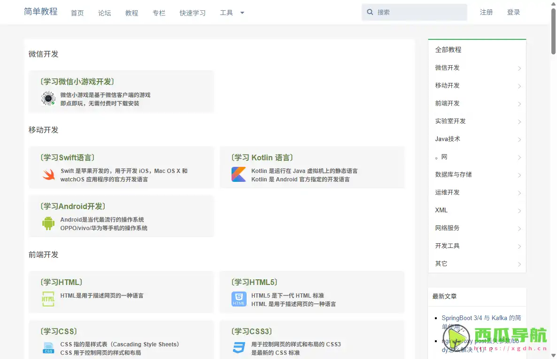Expand 其它 chevron in sidebar
557x359 pixels.
519,264
